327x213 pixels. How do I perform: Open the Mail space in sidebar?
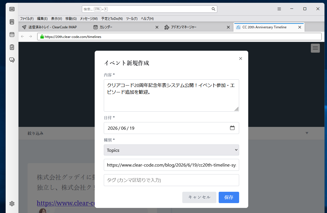click(12, 9)
